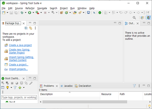This screenshot has width=152, height=109.
Task: Click Boot Dashboard pencil edit icon
Action: pyautogui.click(x=31, y=83)
